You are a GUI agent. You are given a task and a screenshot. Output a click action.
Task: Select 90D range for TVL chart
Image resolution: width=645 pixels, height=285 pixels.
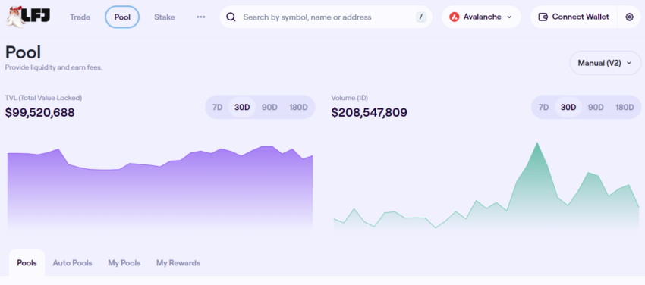269,107
